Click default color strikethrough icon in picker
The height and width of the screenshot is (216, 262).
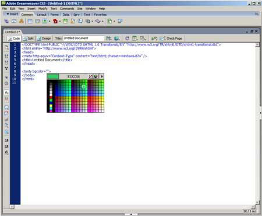pyautogui.click(x=91, y=76)
